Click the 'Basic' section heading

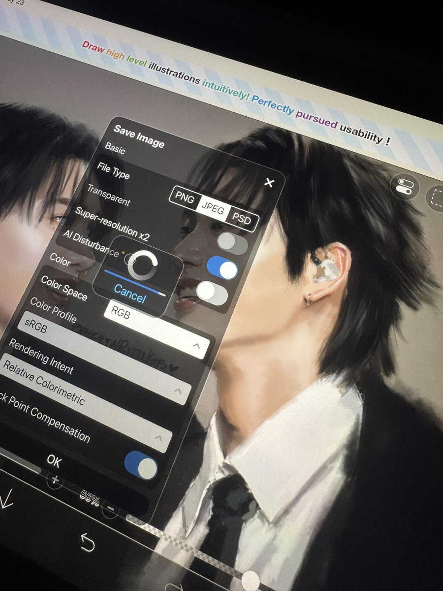click(115, 148)
